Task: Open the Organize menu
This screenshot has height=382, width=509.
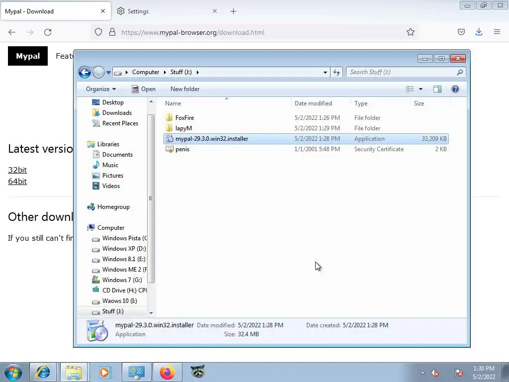Action: (101, 89)
